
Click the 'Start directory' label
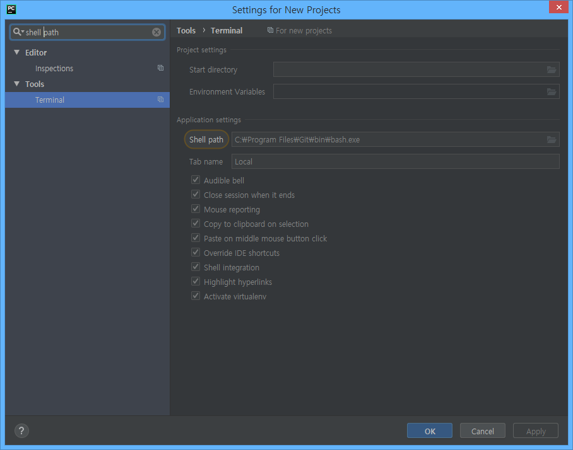[213, 70]
